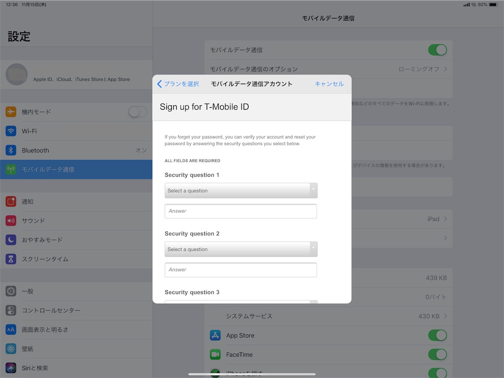The image size is (504, 378).
Task: Open 通知 settings row
Action: coord(76,201)
